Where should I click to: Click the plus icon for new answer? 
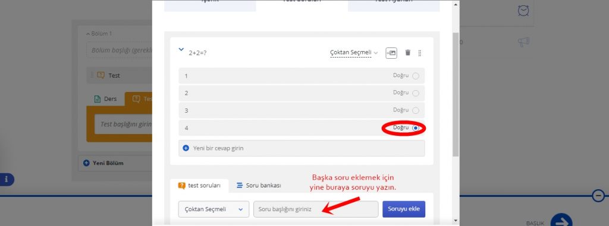click(x=186, y=148)
